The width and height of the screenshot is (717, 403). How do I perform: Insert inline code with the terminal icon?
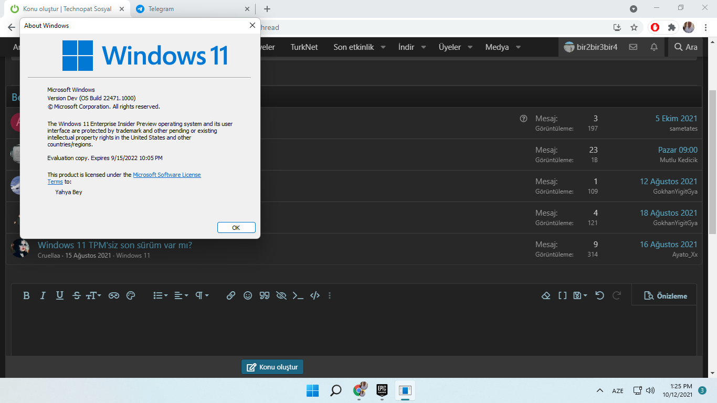[298, 295]
